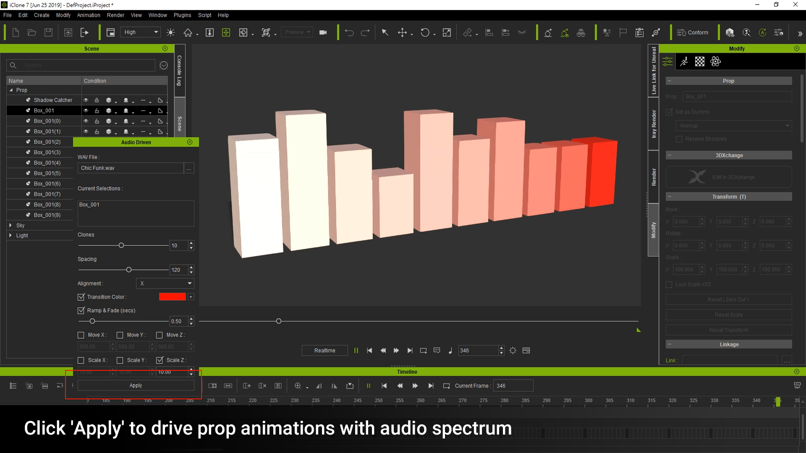Viewport: 806px width, 453px height.
Task: Expand the Light tree node
Action: click(10, 235)
